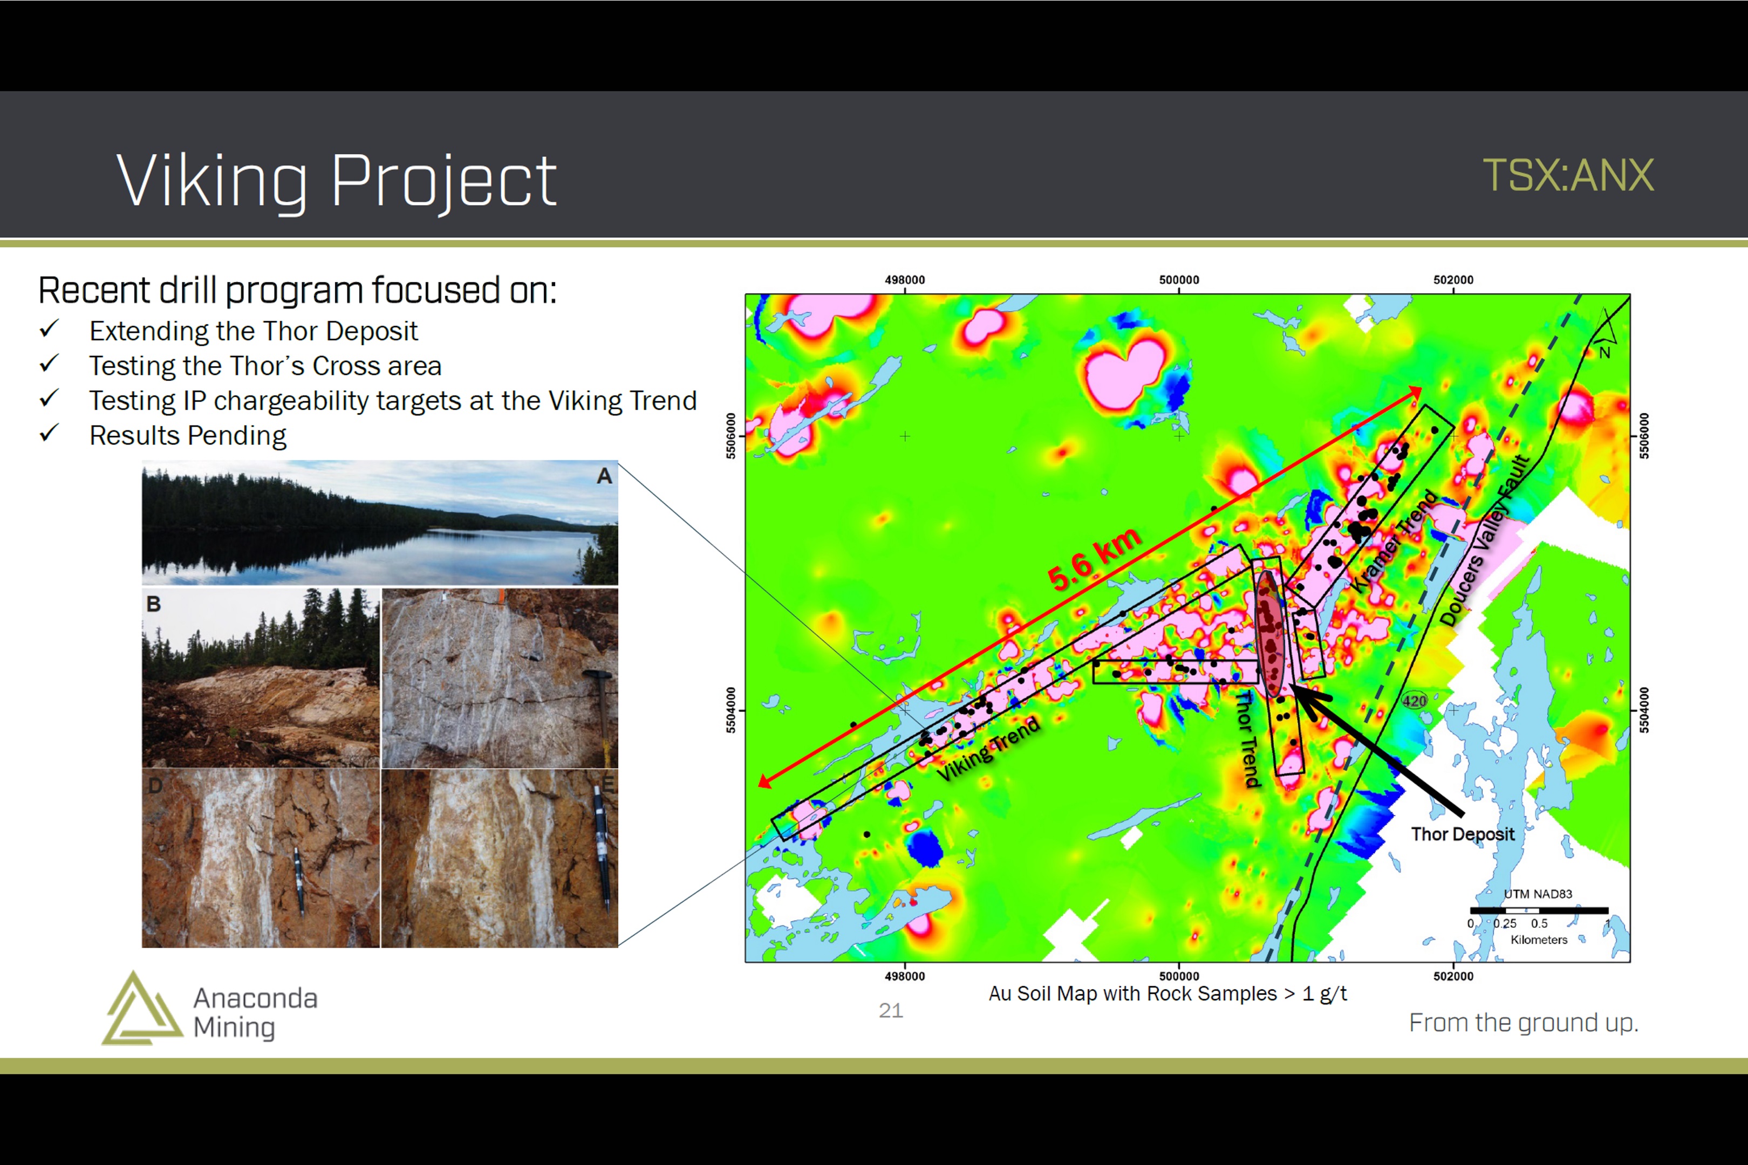Click the 'Results Pending' bullet
1748x1165 pixels.
188,435
